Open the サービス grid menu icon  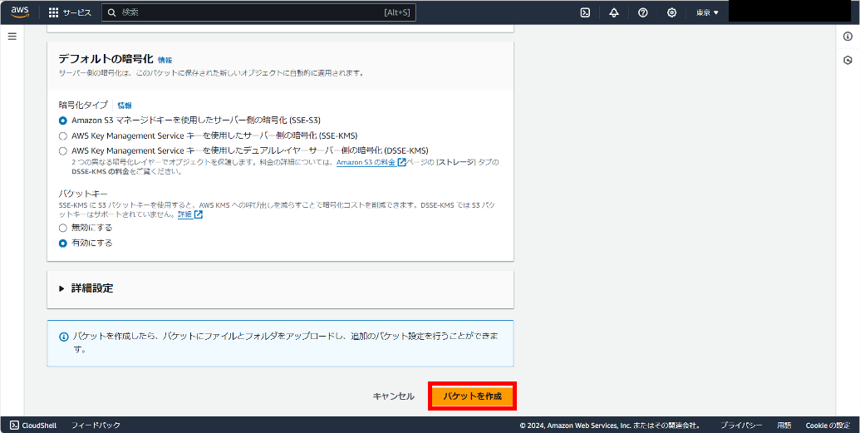pyautogui.click(x=53, y=12)
